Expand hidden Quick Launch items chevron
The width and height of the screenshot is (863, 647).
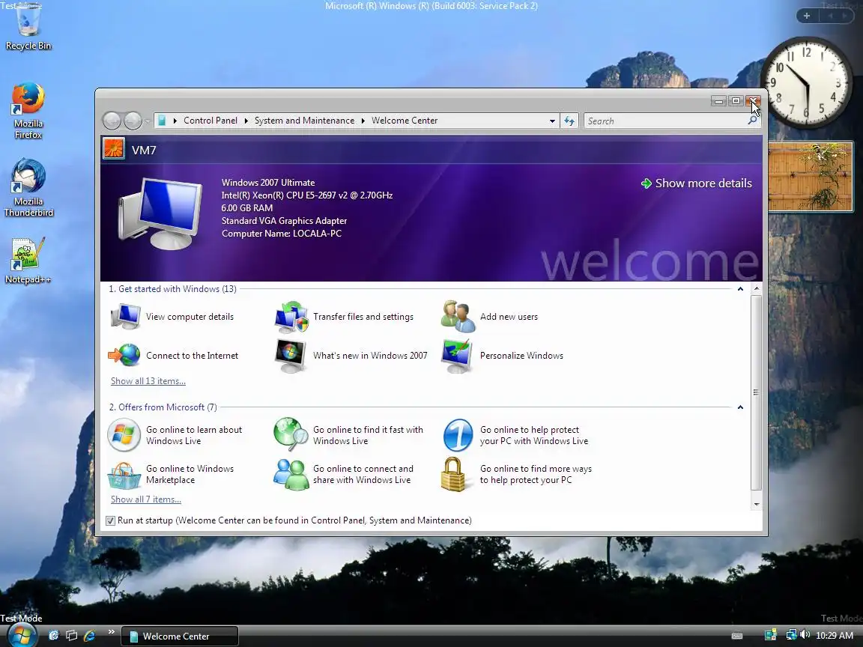(111, 631)
